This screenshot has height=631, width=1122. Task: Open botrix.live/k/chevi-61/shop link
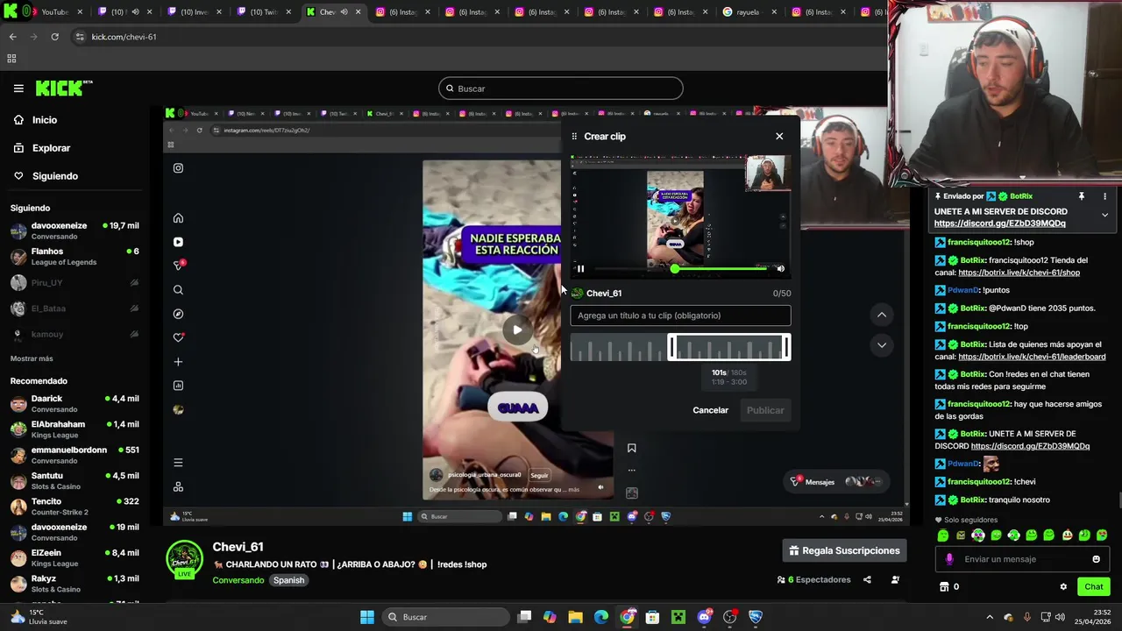[1019, 273]
